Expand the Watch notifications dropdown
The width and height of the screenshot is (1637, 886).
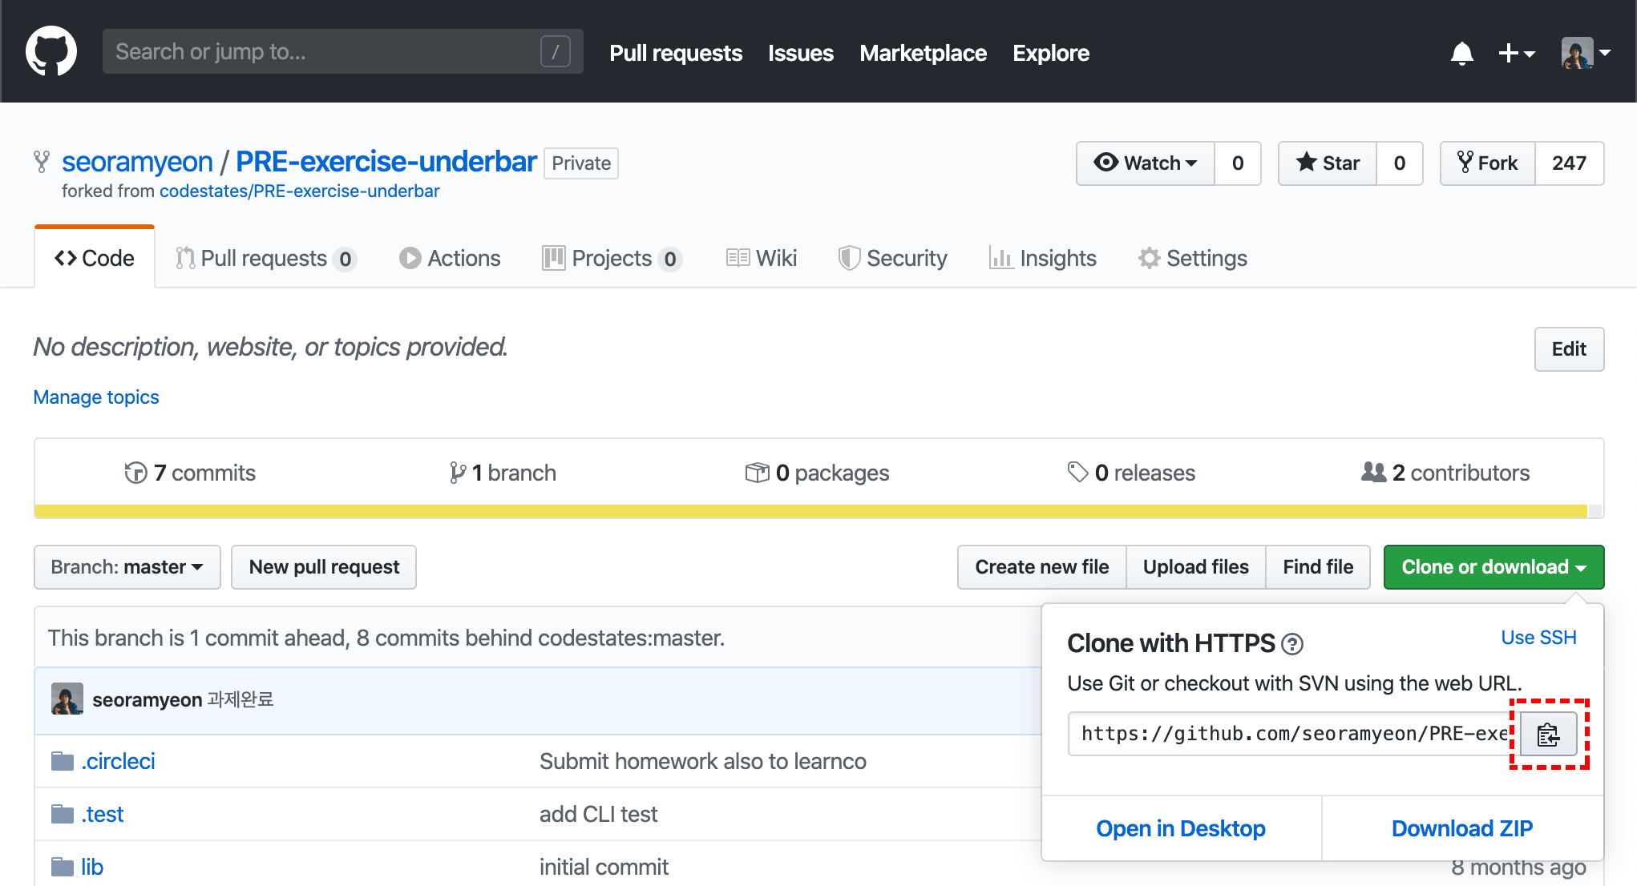[1146, 163]
